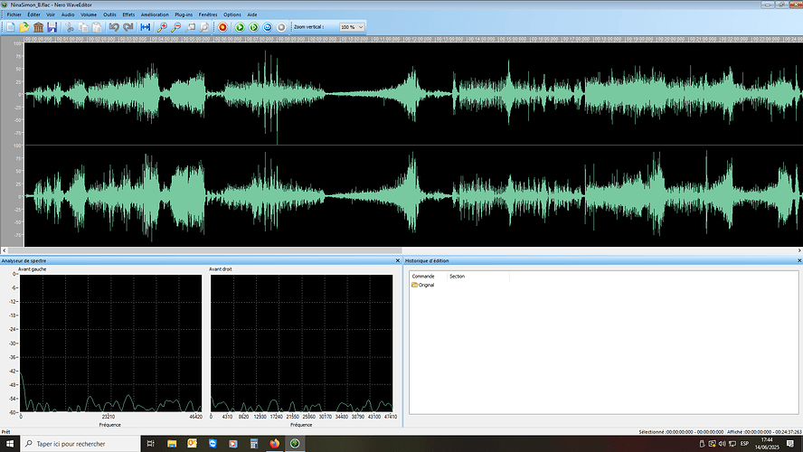The height and width of the screenshot is (452, 803).
Task: Zoom out of the waveform
Action: pos(175,27)
